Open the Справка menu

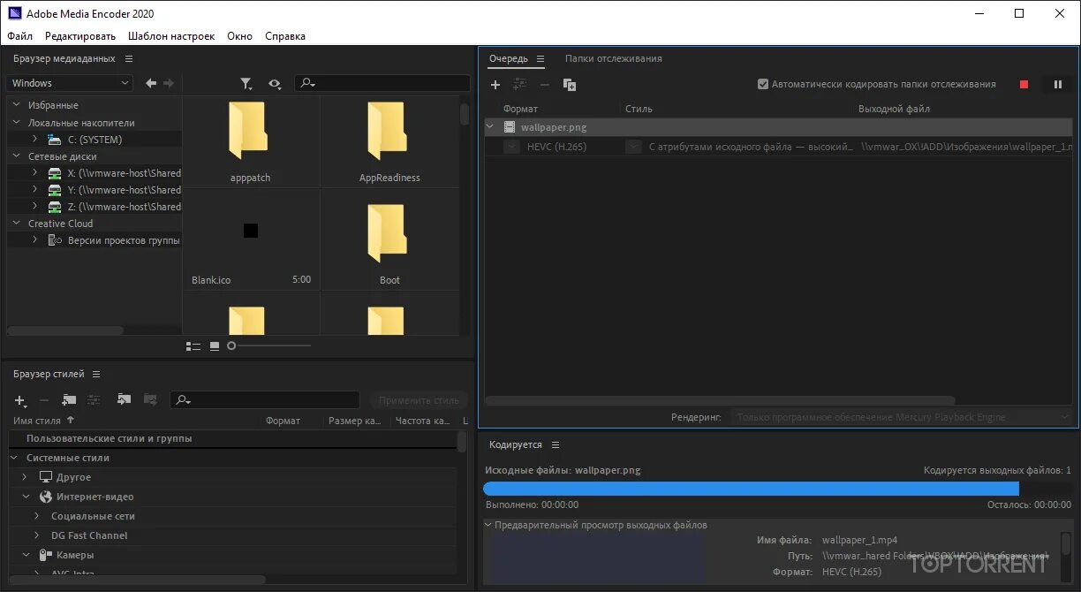[x=285, y=36]
